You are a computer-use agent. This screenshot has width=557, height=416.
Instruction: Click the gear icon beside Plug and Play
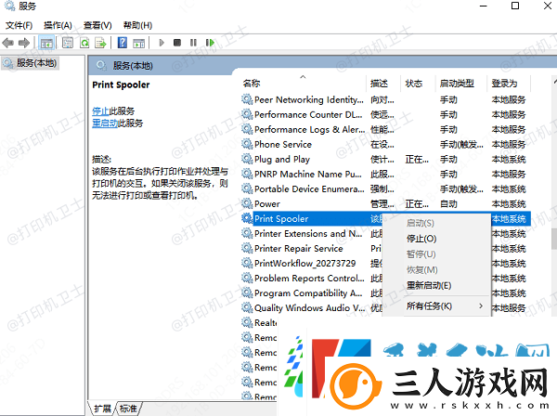tap(247, 159)
